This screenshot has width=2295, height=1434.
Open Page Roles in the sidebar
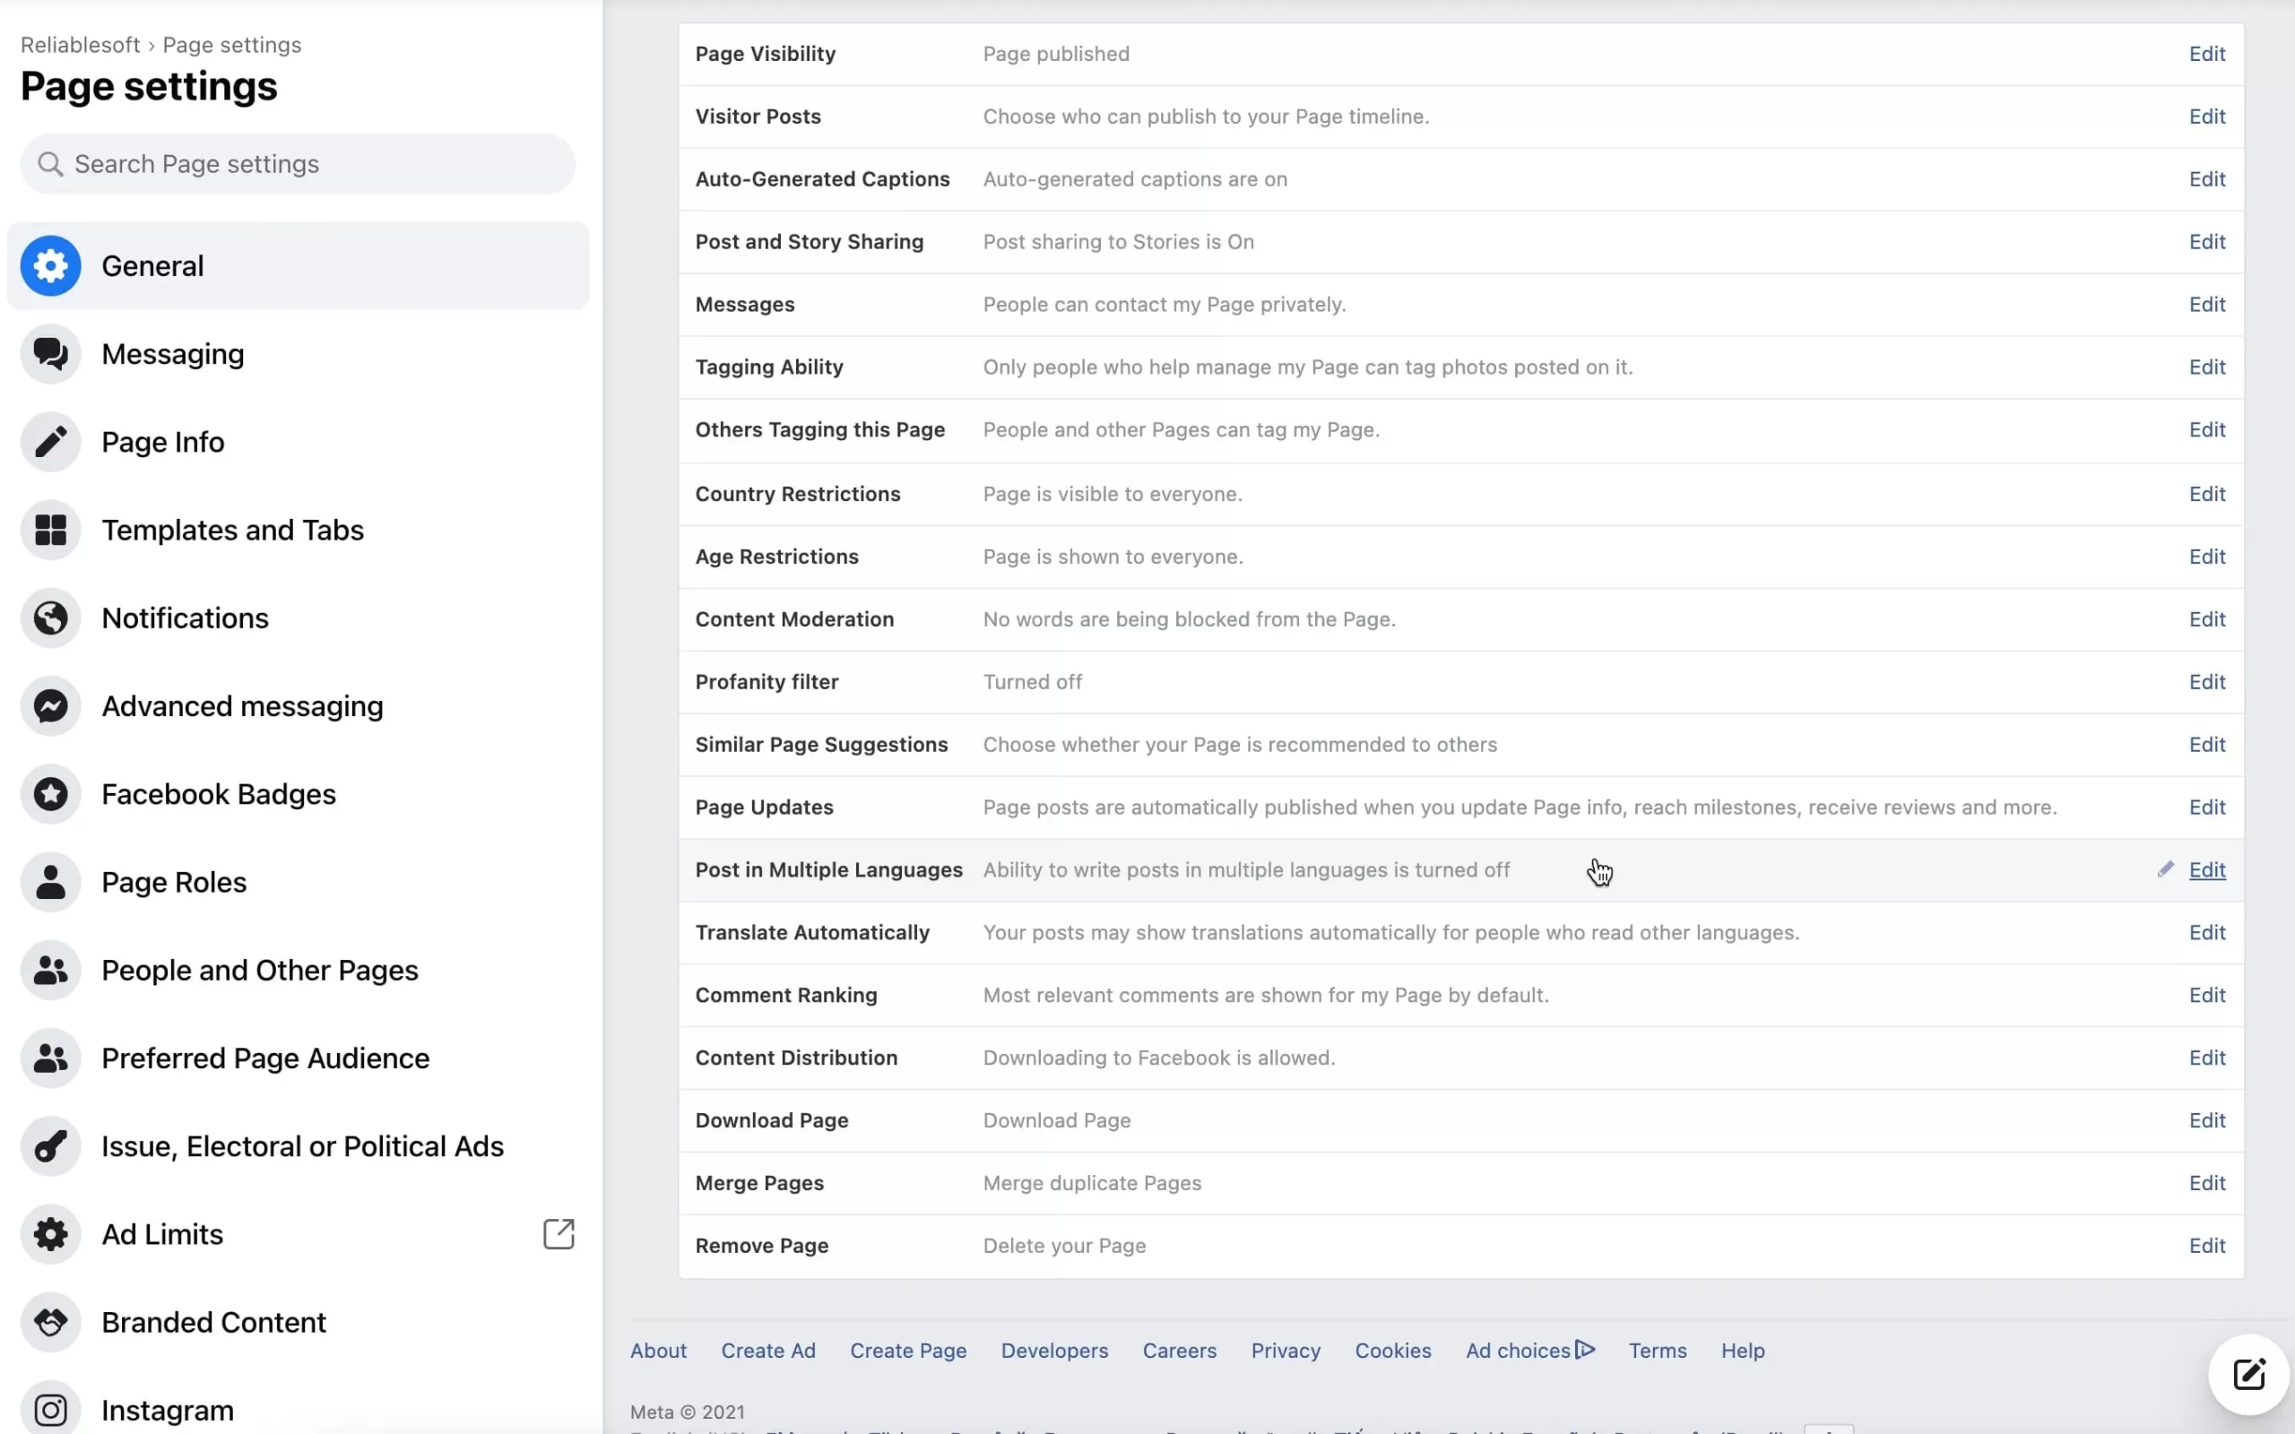[x=298, y=882]
